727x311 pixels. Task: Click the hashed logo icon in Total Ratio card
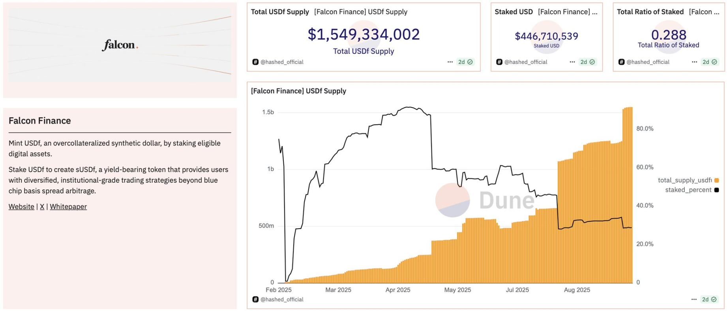[622, 62]
